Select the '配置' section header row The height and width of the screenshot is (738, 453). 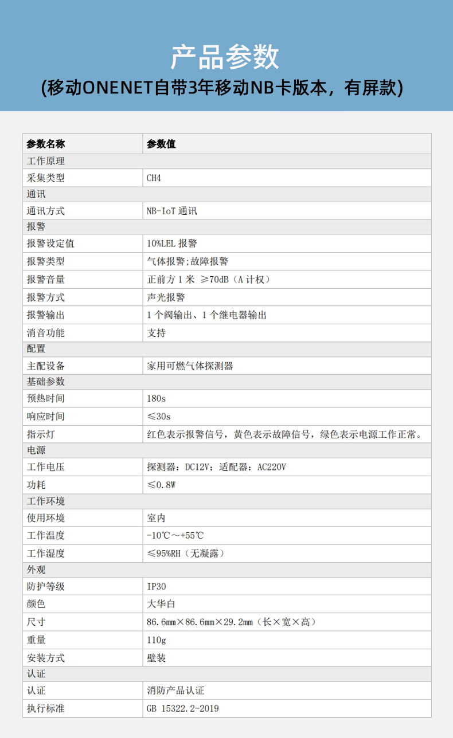click(227, 349)
